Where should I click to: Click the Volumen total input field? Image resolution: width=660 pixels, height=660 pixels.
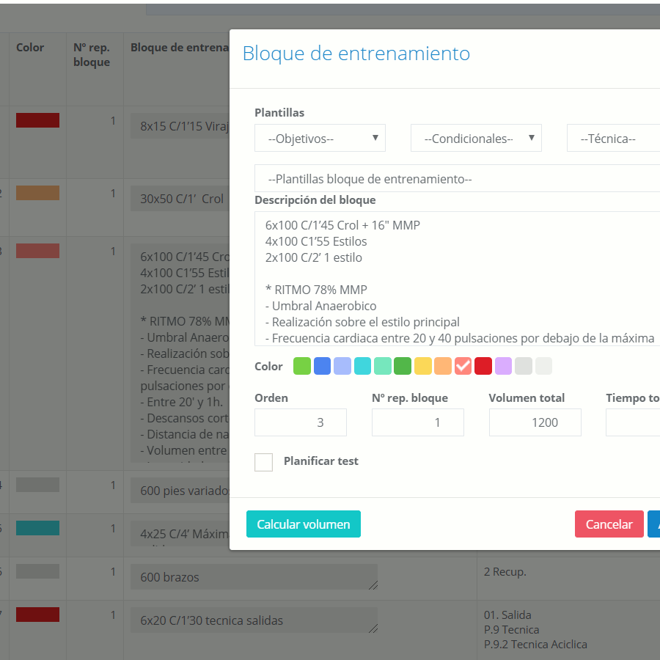[x=535, y=422]
